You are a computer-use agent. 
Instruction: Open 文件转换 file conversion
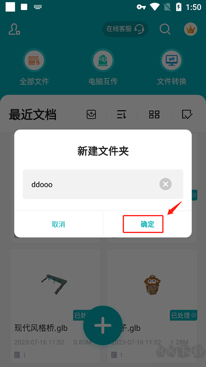pyautogui.click(x=172, y=67)
